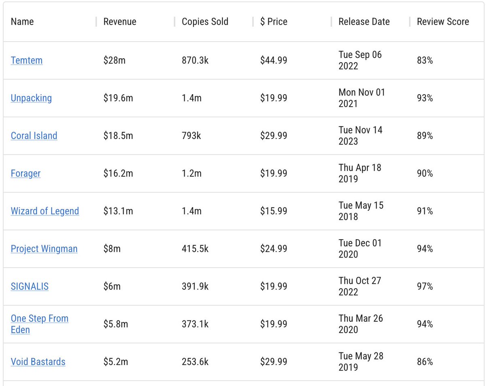Select Wizard of Legend's 1.4m copies sold

coord(192,211)
